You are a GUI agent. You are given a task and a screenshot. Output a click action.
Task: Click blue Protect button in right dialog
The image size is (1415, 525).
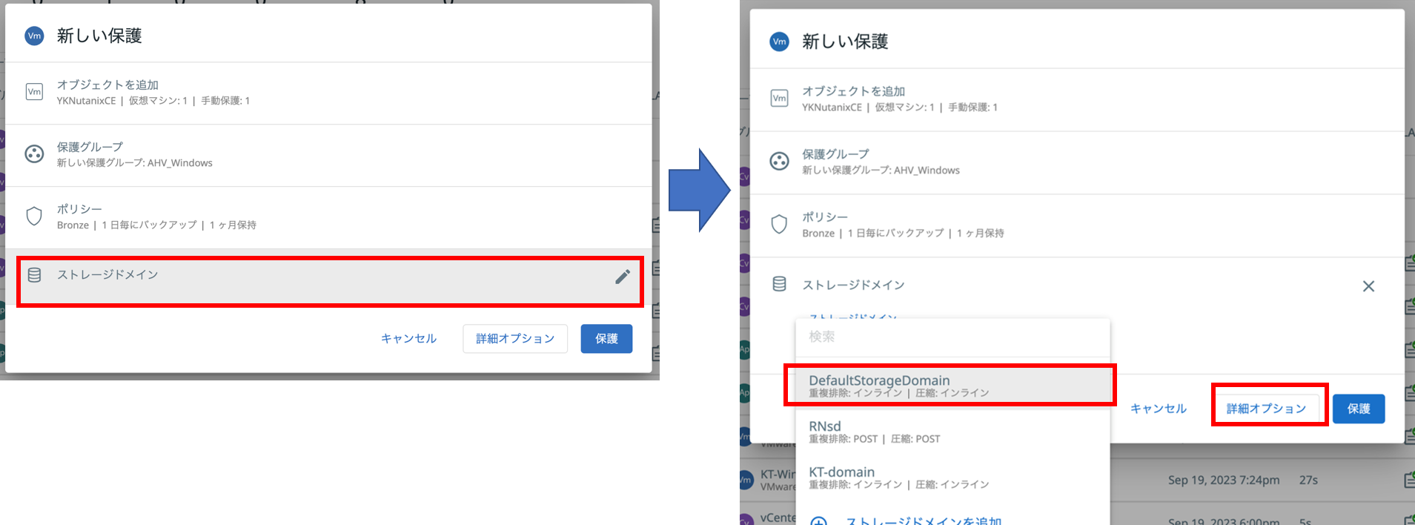[x=1359, y=409]
